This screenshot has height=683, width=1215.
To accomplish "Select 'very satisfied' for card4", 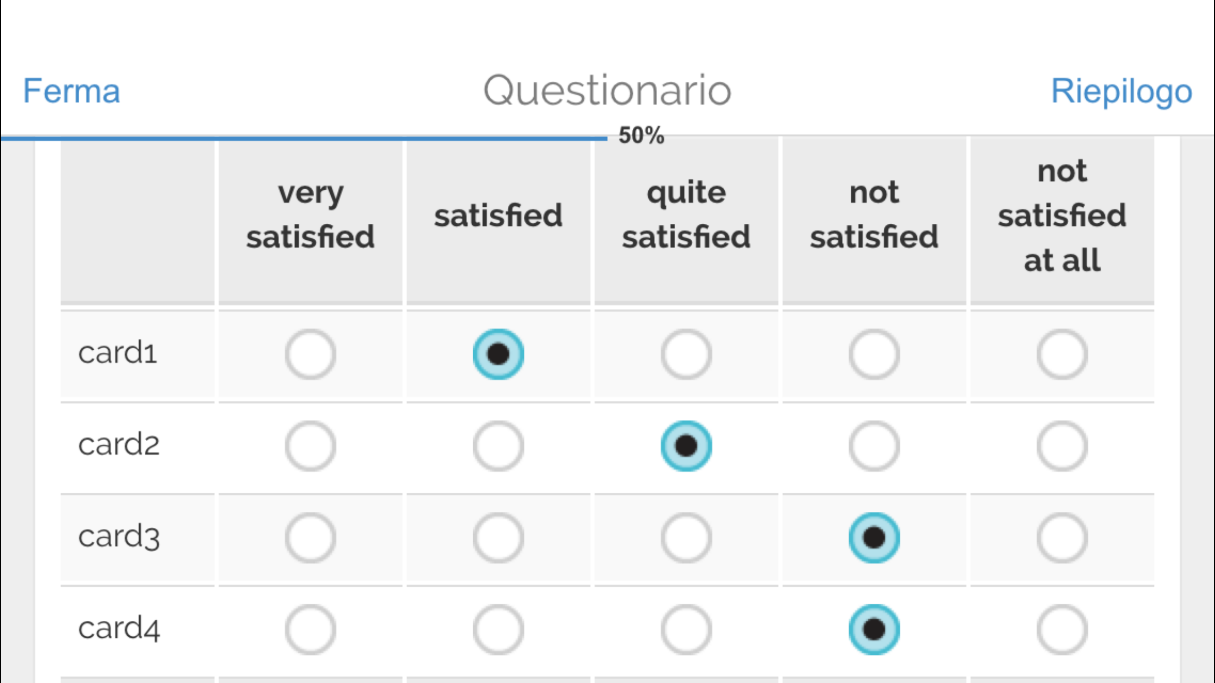I will [x=310, y=630].
